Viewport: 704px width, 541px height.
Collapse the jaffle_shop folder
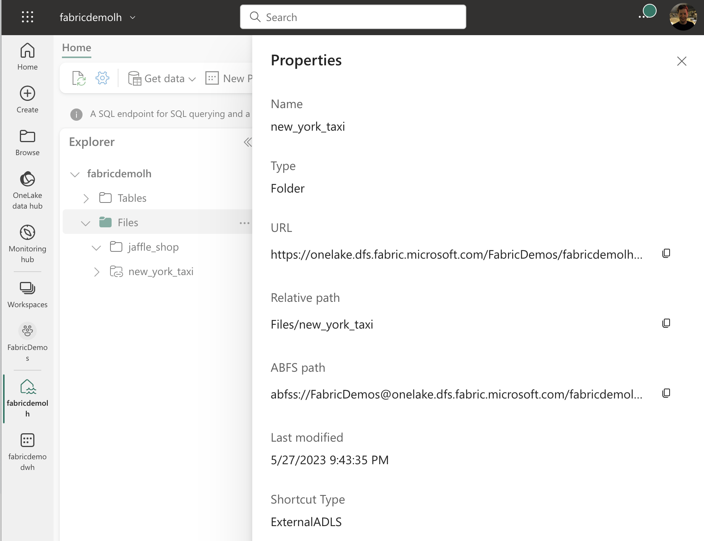[96, 248]
